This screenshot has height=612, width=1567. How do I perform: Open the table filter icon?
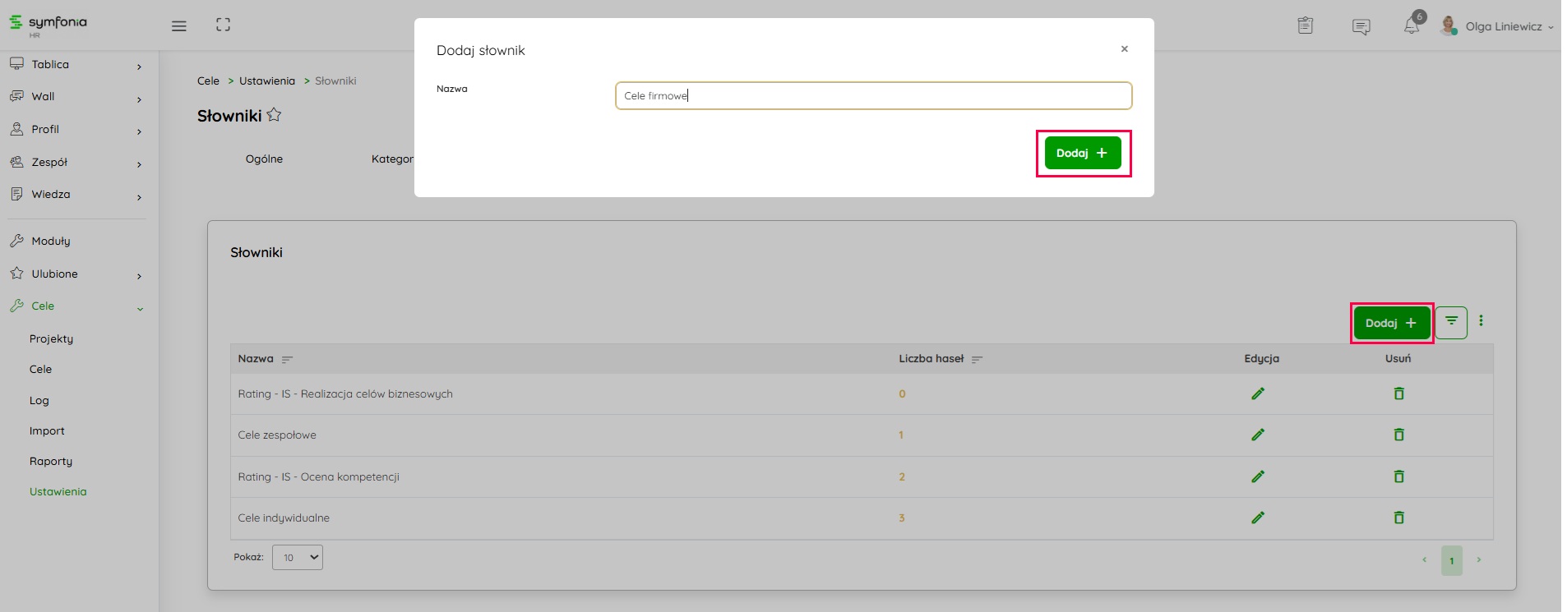coord(1451,321)
